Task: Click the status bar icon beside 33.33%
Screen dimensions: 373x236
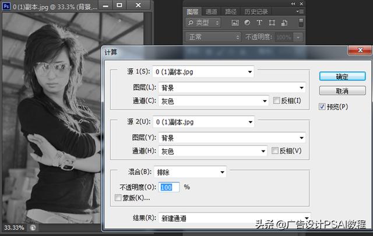Action: [x=33, y=227]
